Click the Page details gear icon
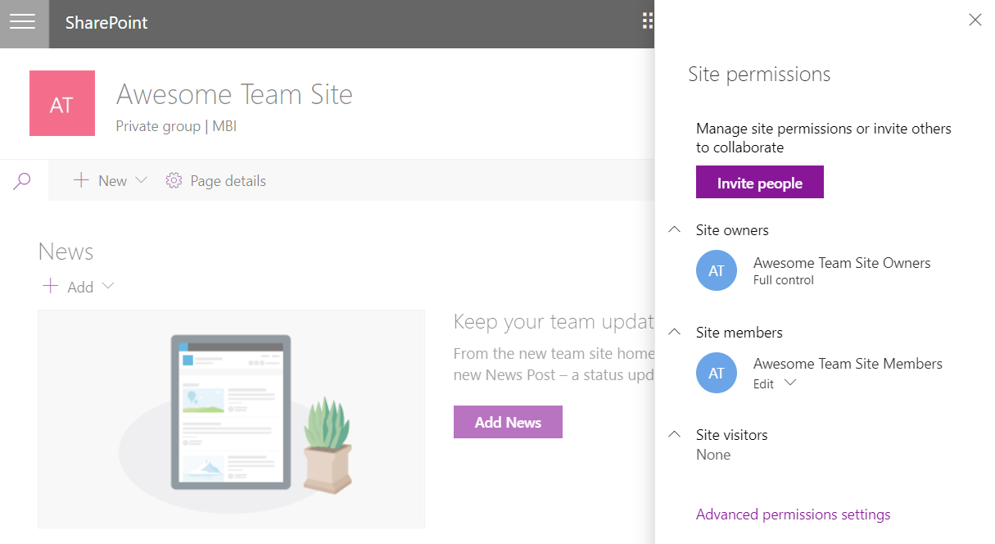 tap(174, 181)
